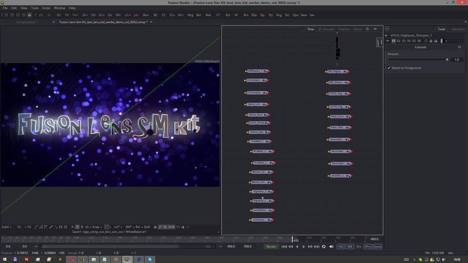Screen dimensions: 468x263
Task: Select settings slot S2
Action: pyautogui.click(x=399, y=41)
